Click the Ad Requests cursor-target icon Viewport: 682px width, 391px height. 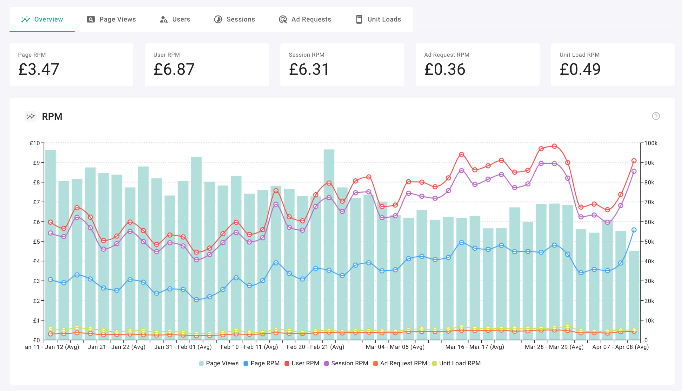pos(283,19)
